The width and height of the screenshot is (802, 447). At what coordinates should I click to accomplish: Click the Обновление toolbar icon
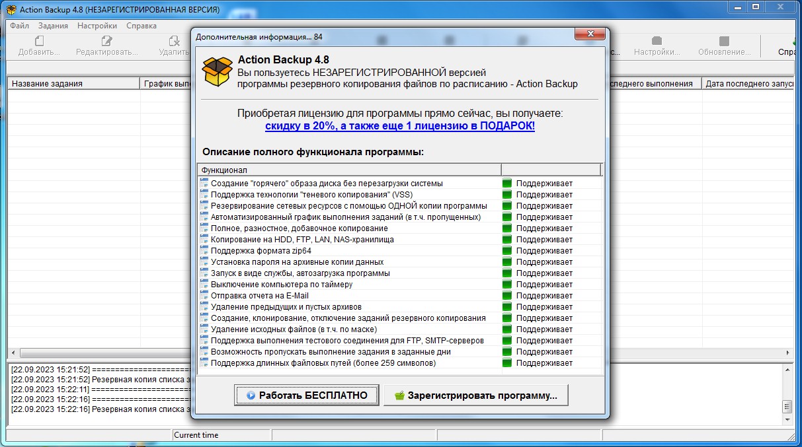click(x=724, y=42)
